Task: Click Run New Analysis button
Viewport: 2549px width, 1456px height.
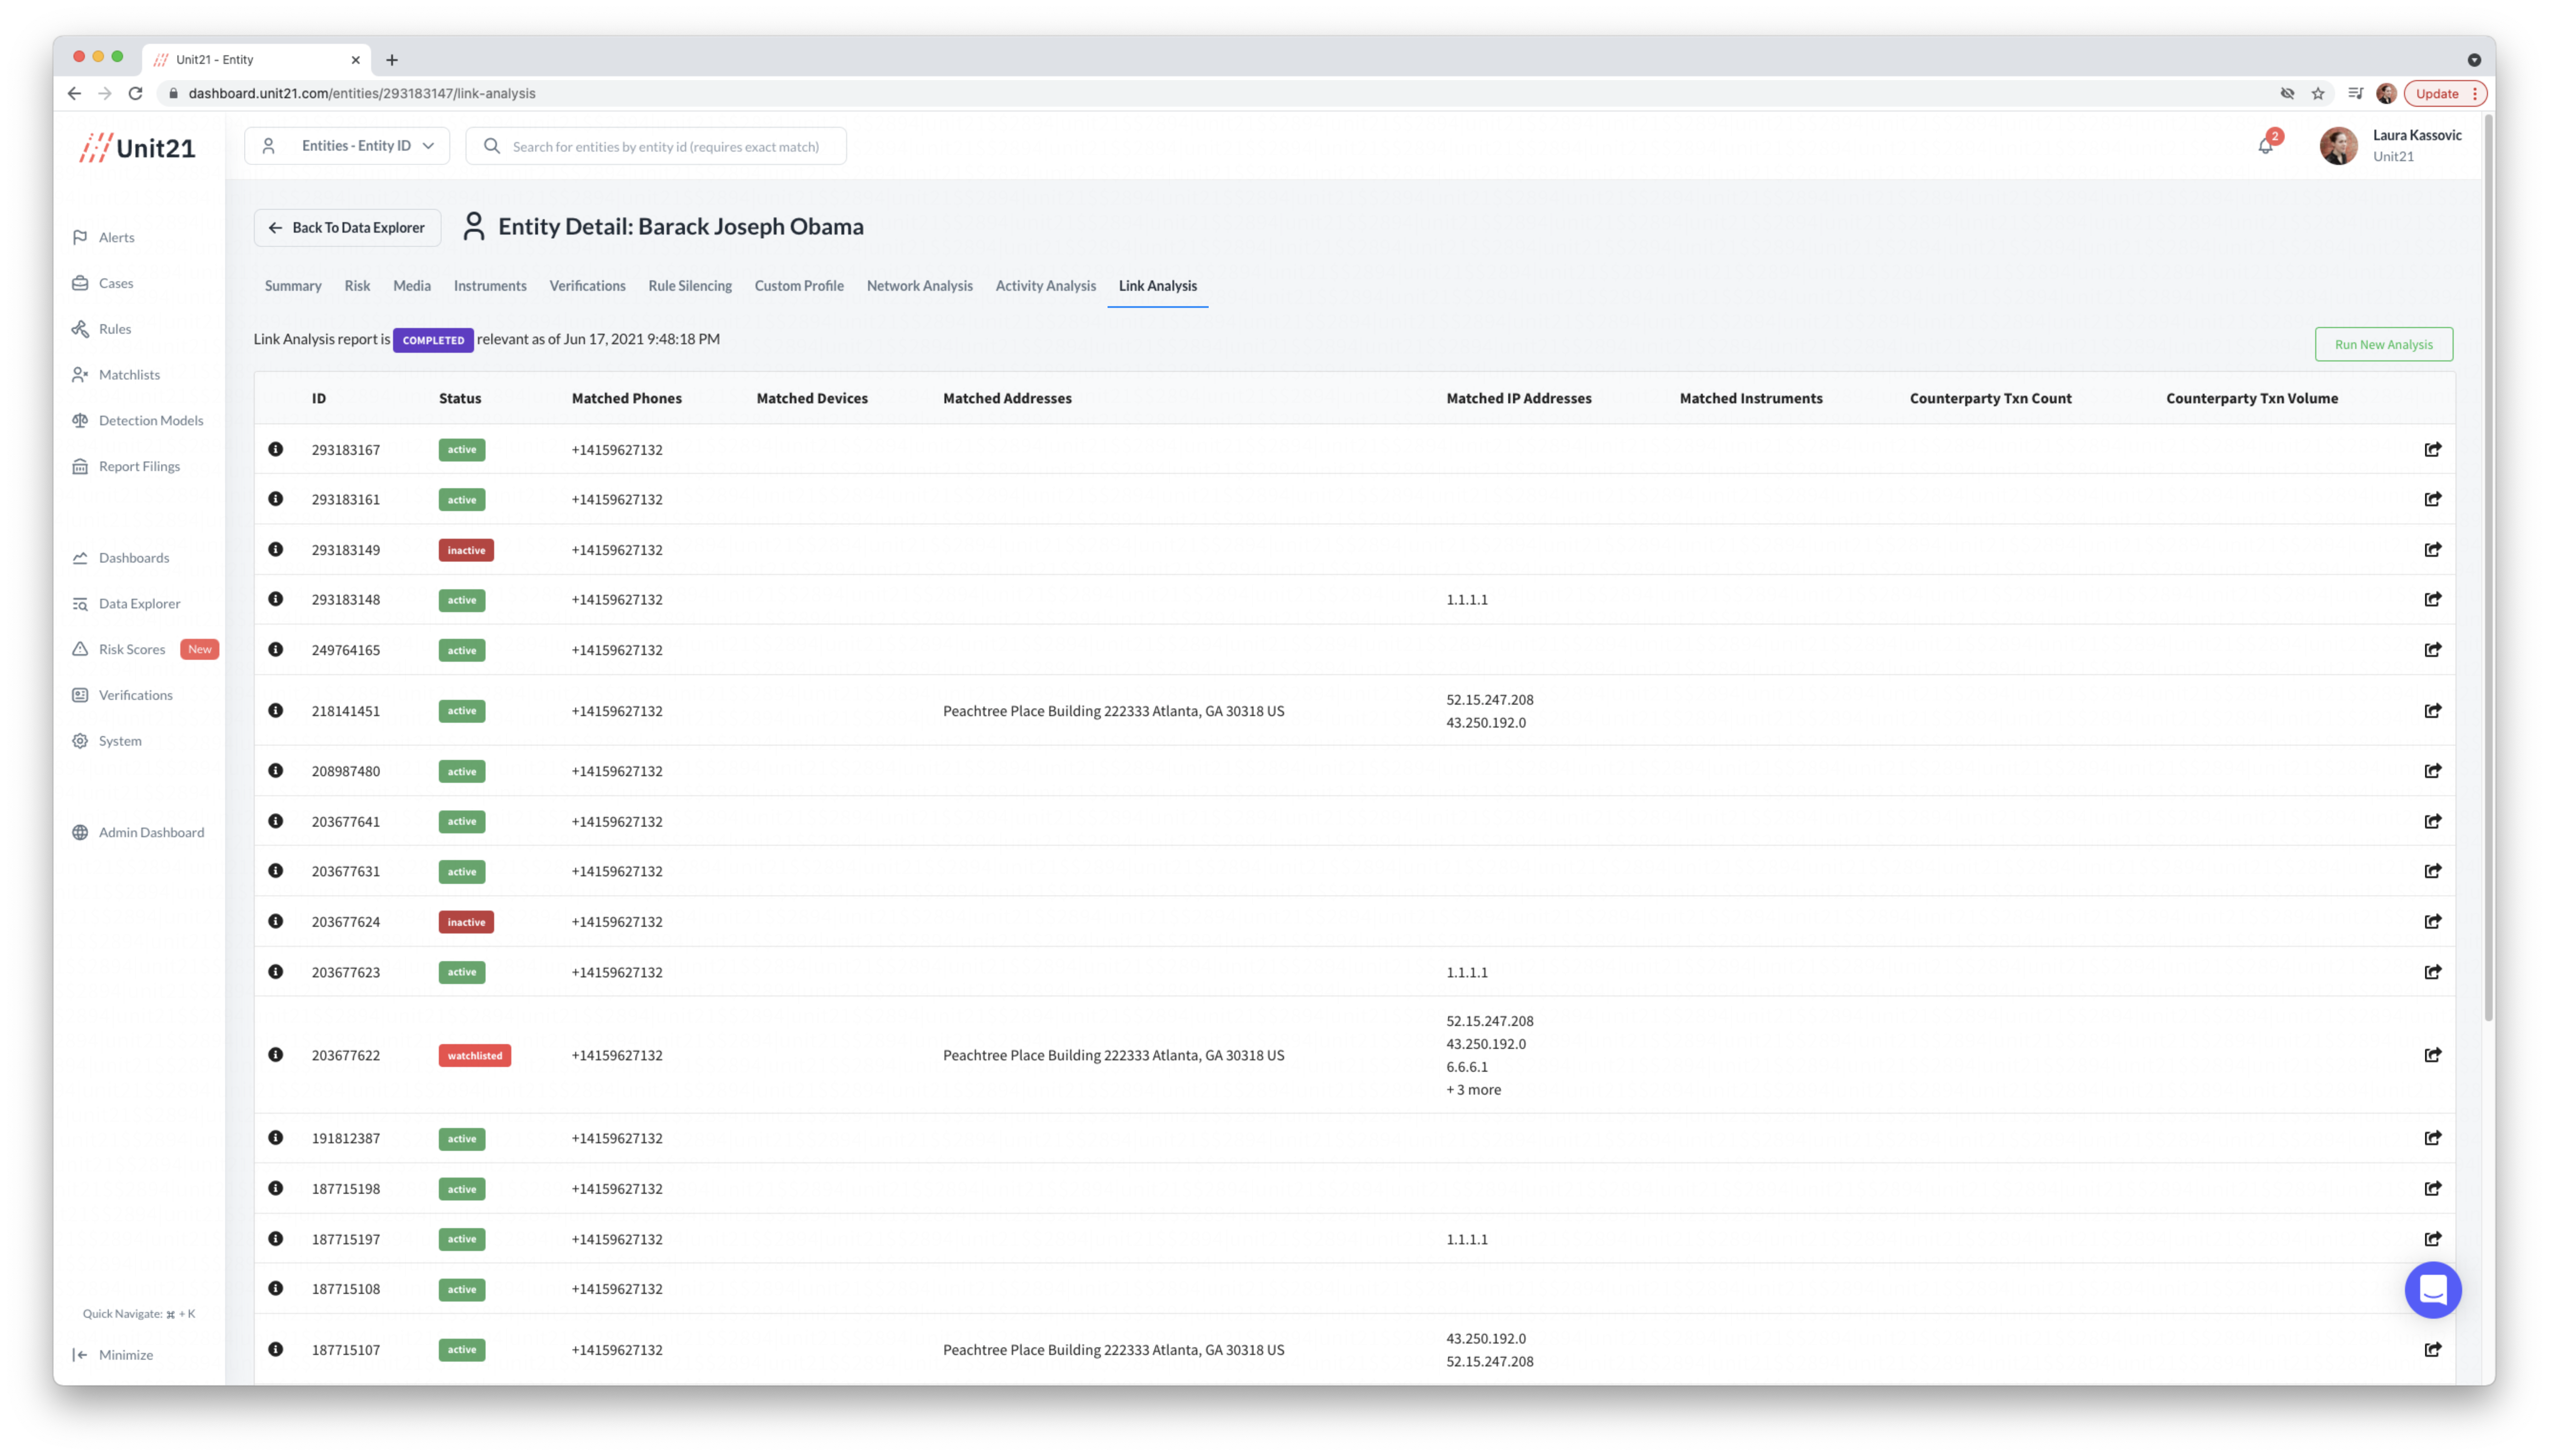Action: click(2383, 344)
